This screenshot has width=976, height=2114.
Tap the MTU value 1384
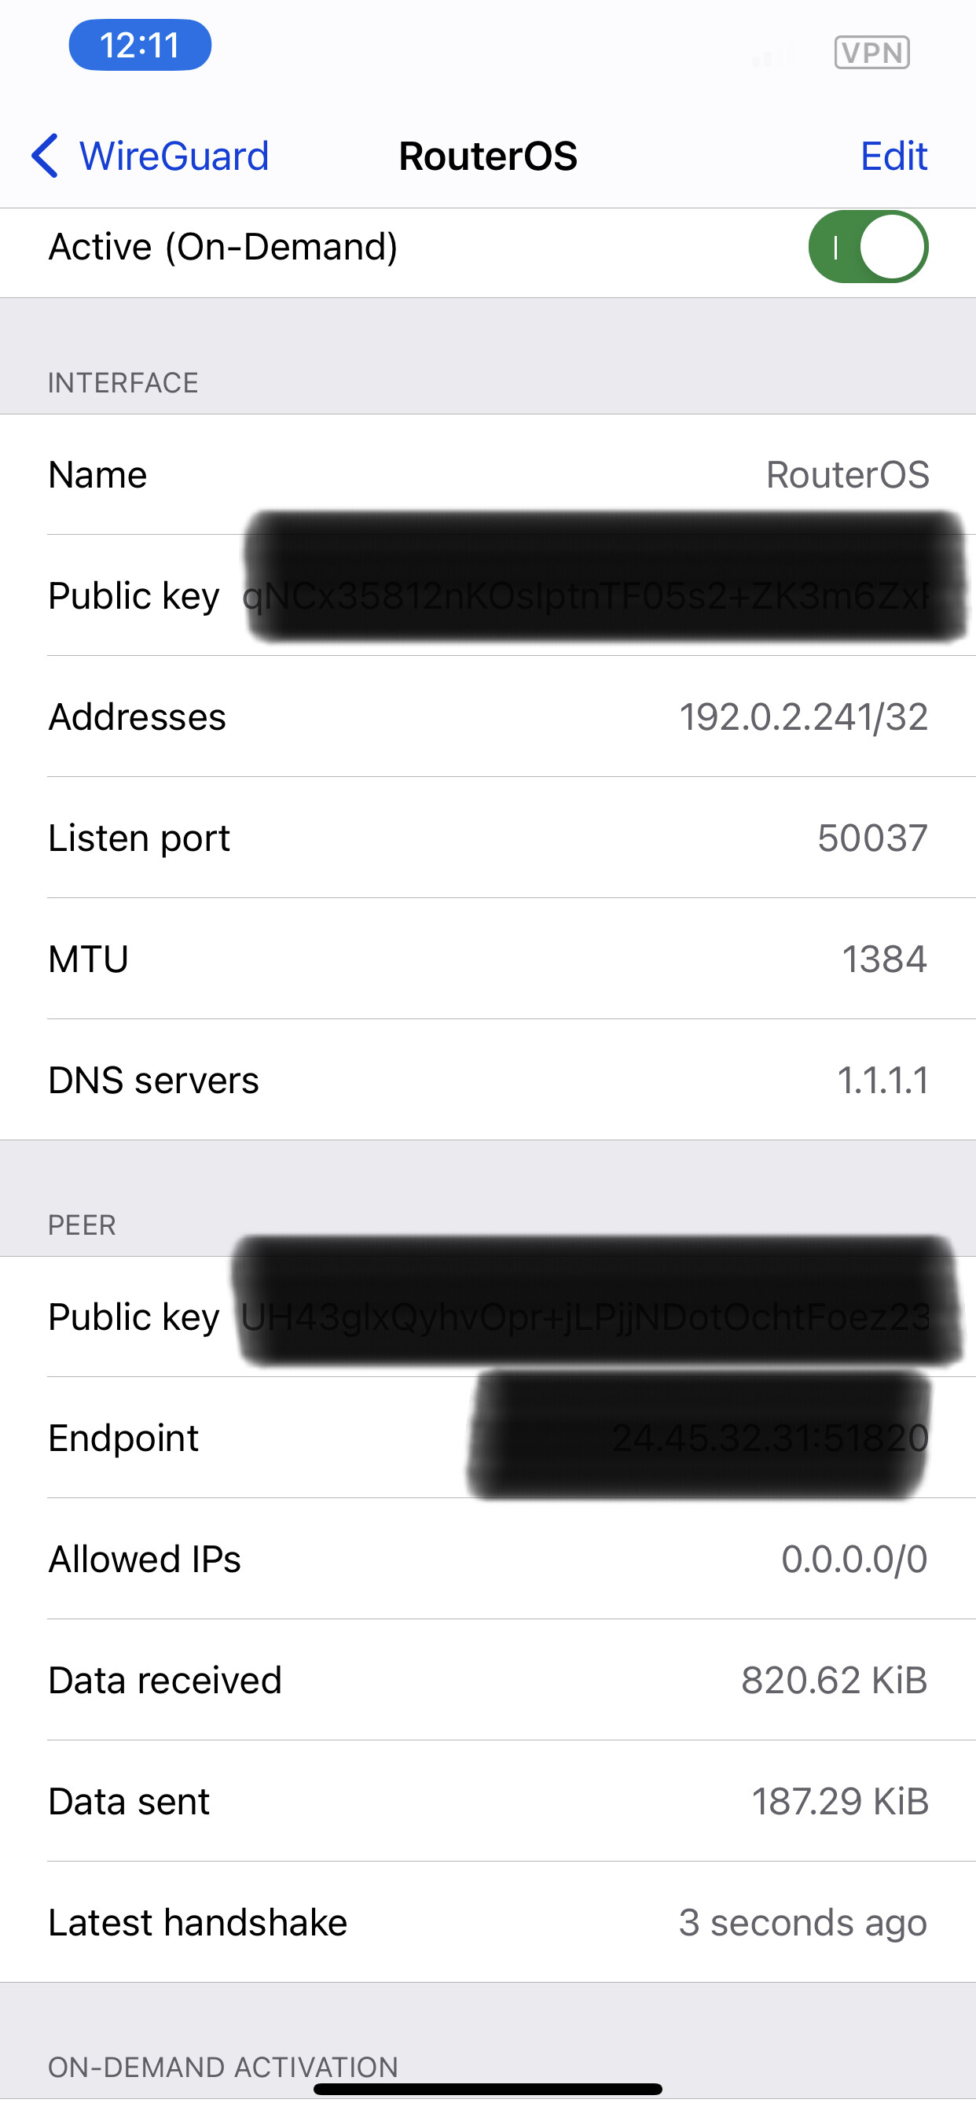pyautogui.click(x=884, y=959)
